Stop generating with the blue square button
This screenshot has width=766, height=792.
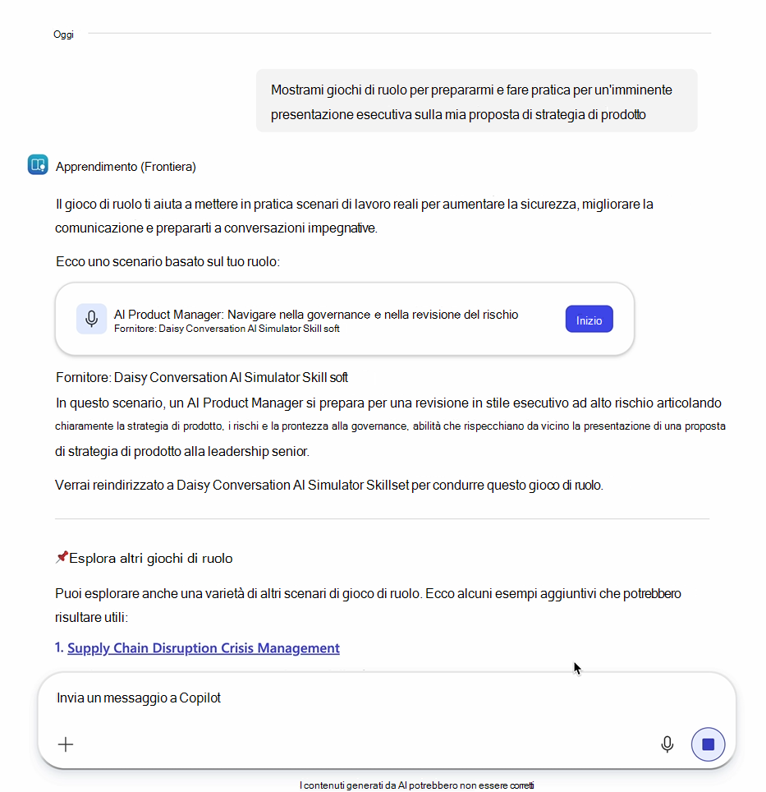click(708, 744)
